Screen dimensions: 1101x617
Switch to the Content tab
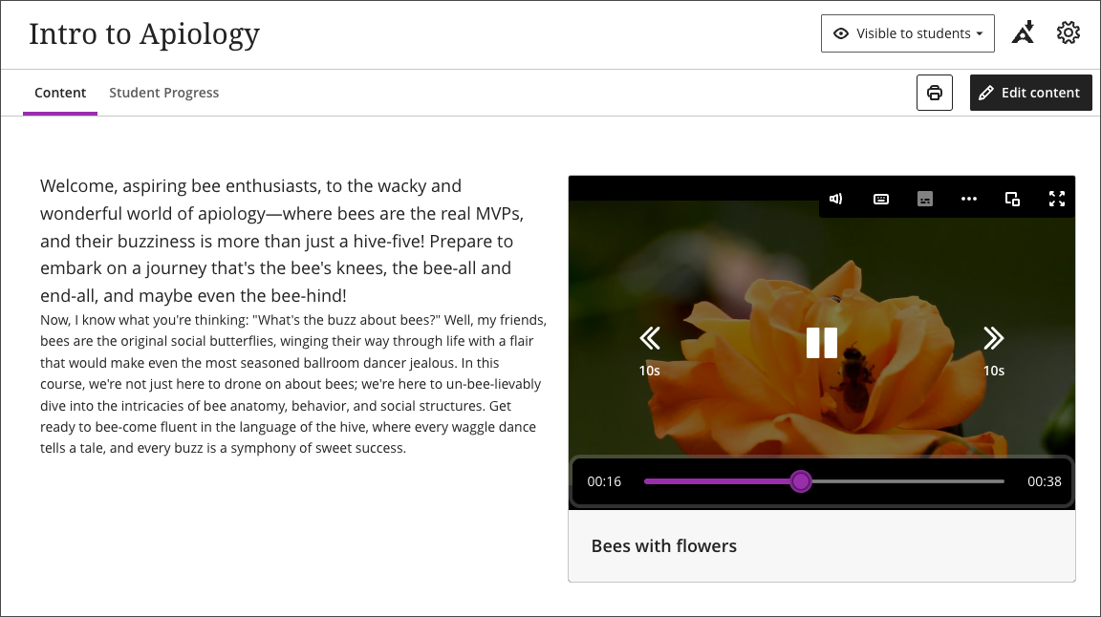click(x=60, y=93)
